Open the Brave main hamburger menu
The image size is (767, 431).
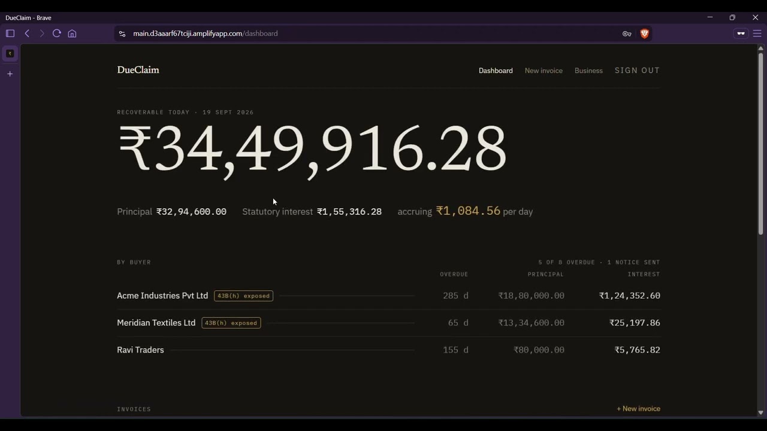[x=757, y=34]
